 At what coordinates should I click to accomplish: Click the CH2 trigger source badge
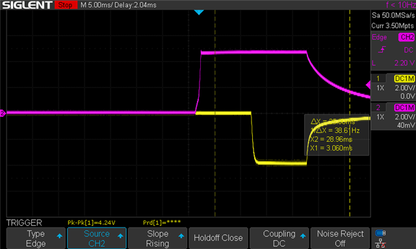[406, 37]
